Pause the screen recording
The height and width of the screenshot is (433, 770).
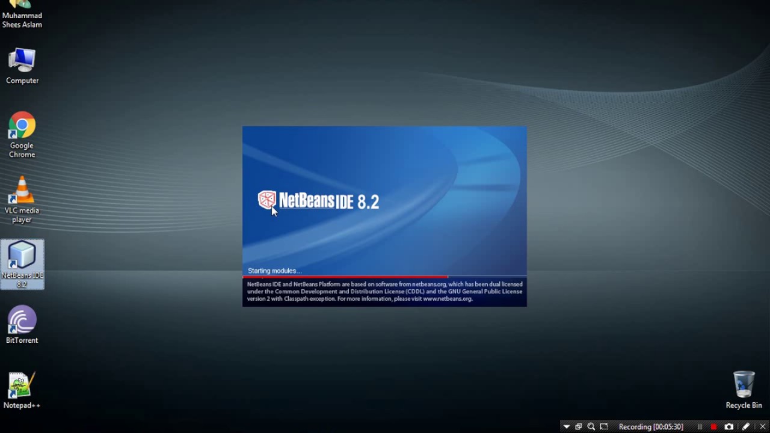pyautogui.click(x=700, y=427)
